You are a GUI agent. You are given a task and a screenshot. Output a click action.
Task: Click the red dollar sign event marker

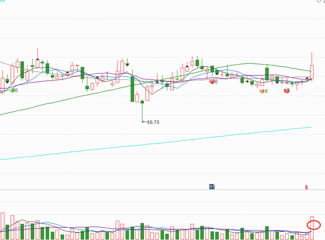(306, 187)
